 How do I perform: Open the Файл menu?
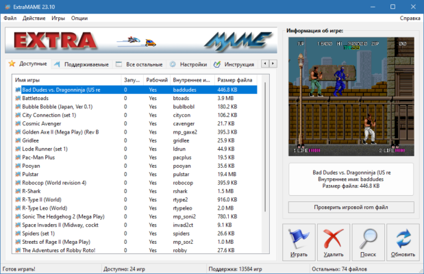tap(10, 18)
